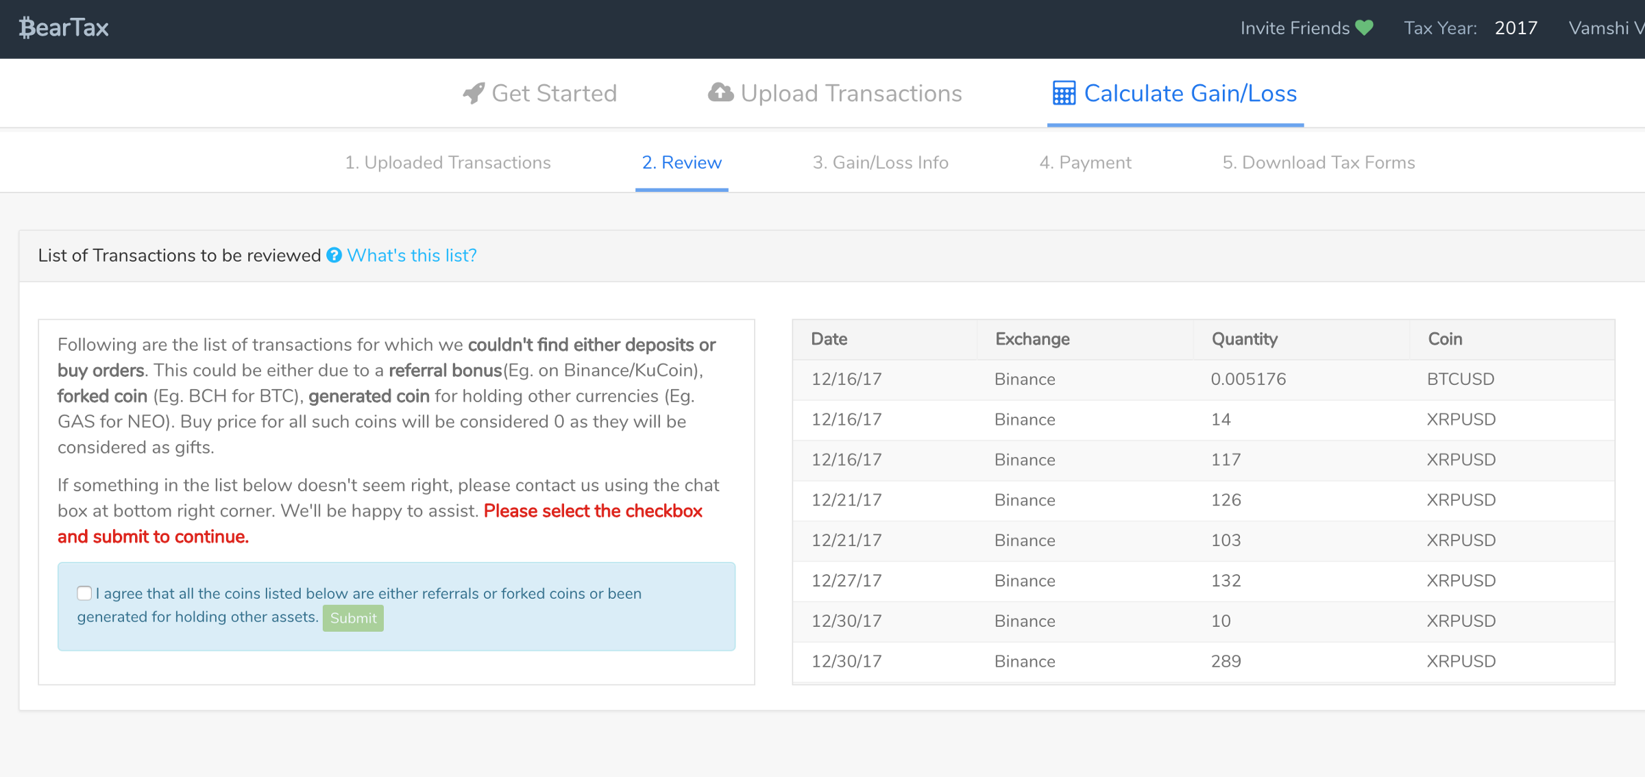
Task: Open step 3 Gain/Loss Info
Action: [x=880, y=162]
